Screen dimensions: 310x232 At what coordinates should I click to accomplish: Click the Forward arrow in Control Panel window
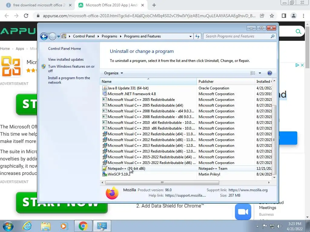tap(52, 36)
